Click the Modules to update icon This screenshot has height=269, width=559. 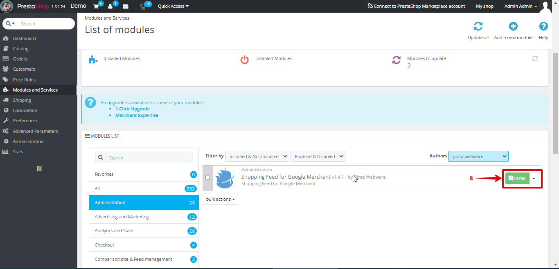(397, 60)
